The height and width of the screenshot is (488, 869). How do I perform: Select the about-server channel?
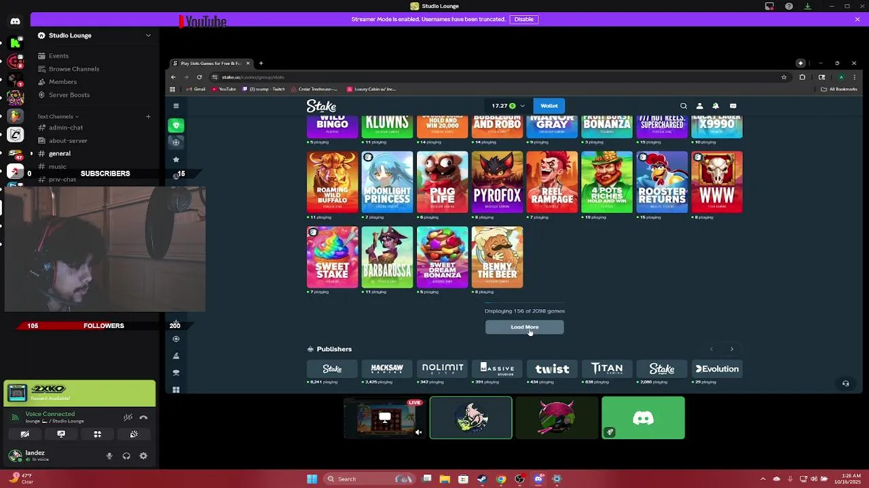click(x=68, y=140)
